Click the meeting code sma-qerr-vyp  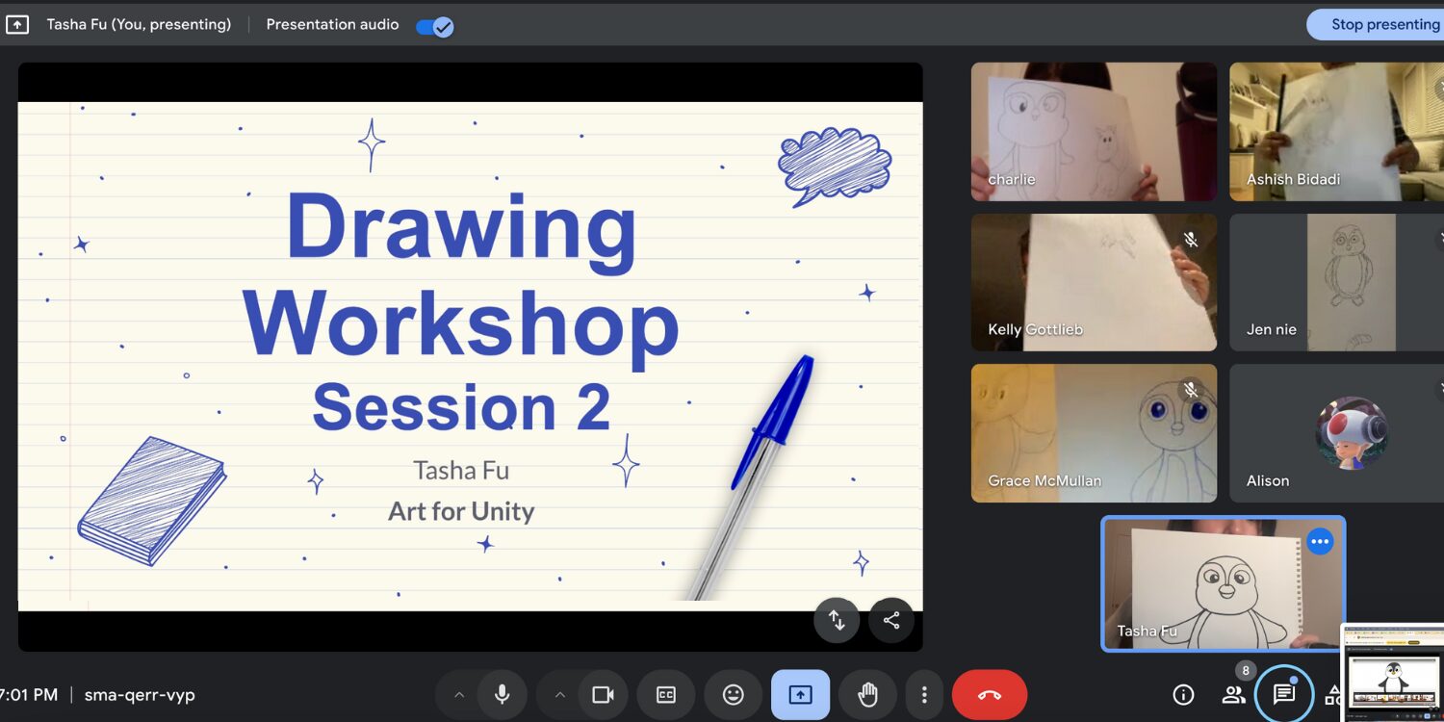140,695
